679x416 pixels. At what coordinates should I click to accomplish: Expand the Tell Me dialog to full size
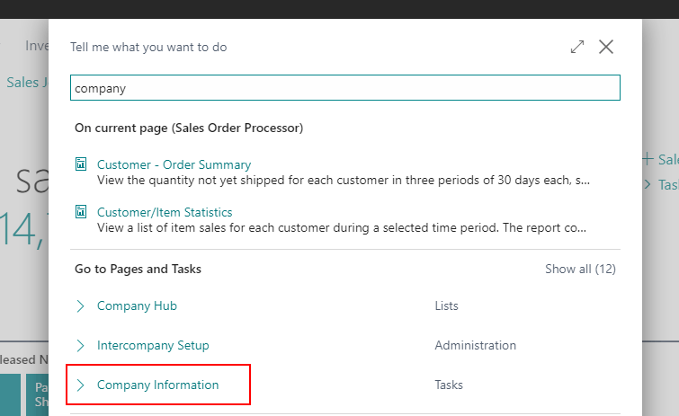click(x=577, y=47)
